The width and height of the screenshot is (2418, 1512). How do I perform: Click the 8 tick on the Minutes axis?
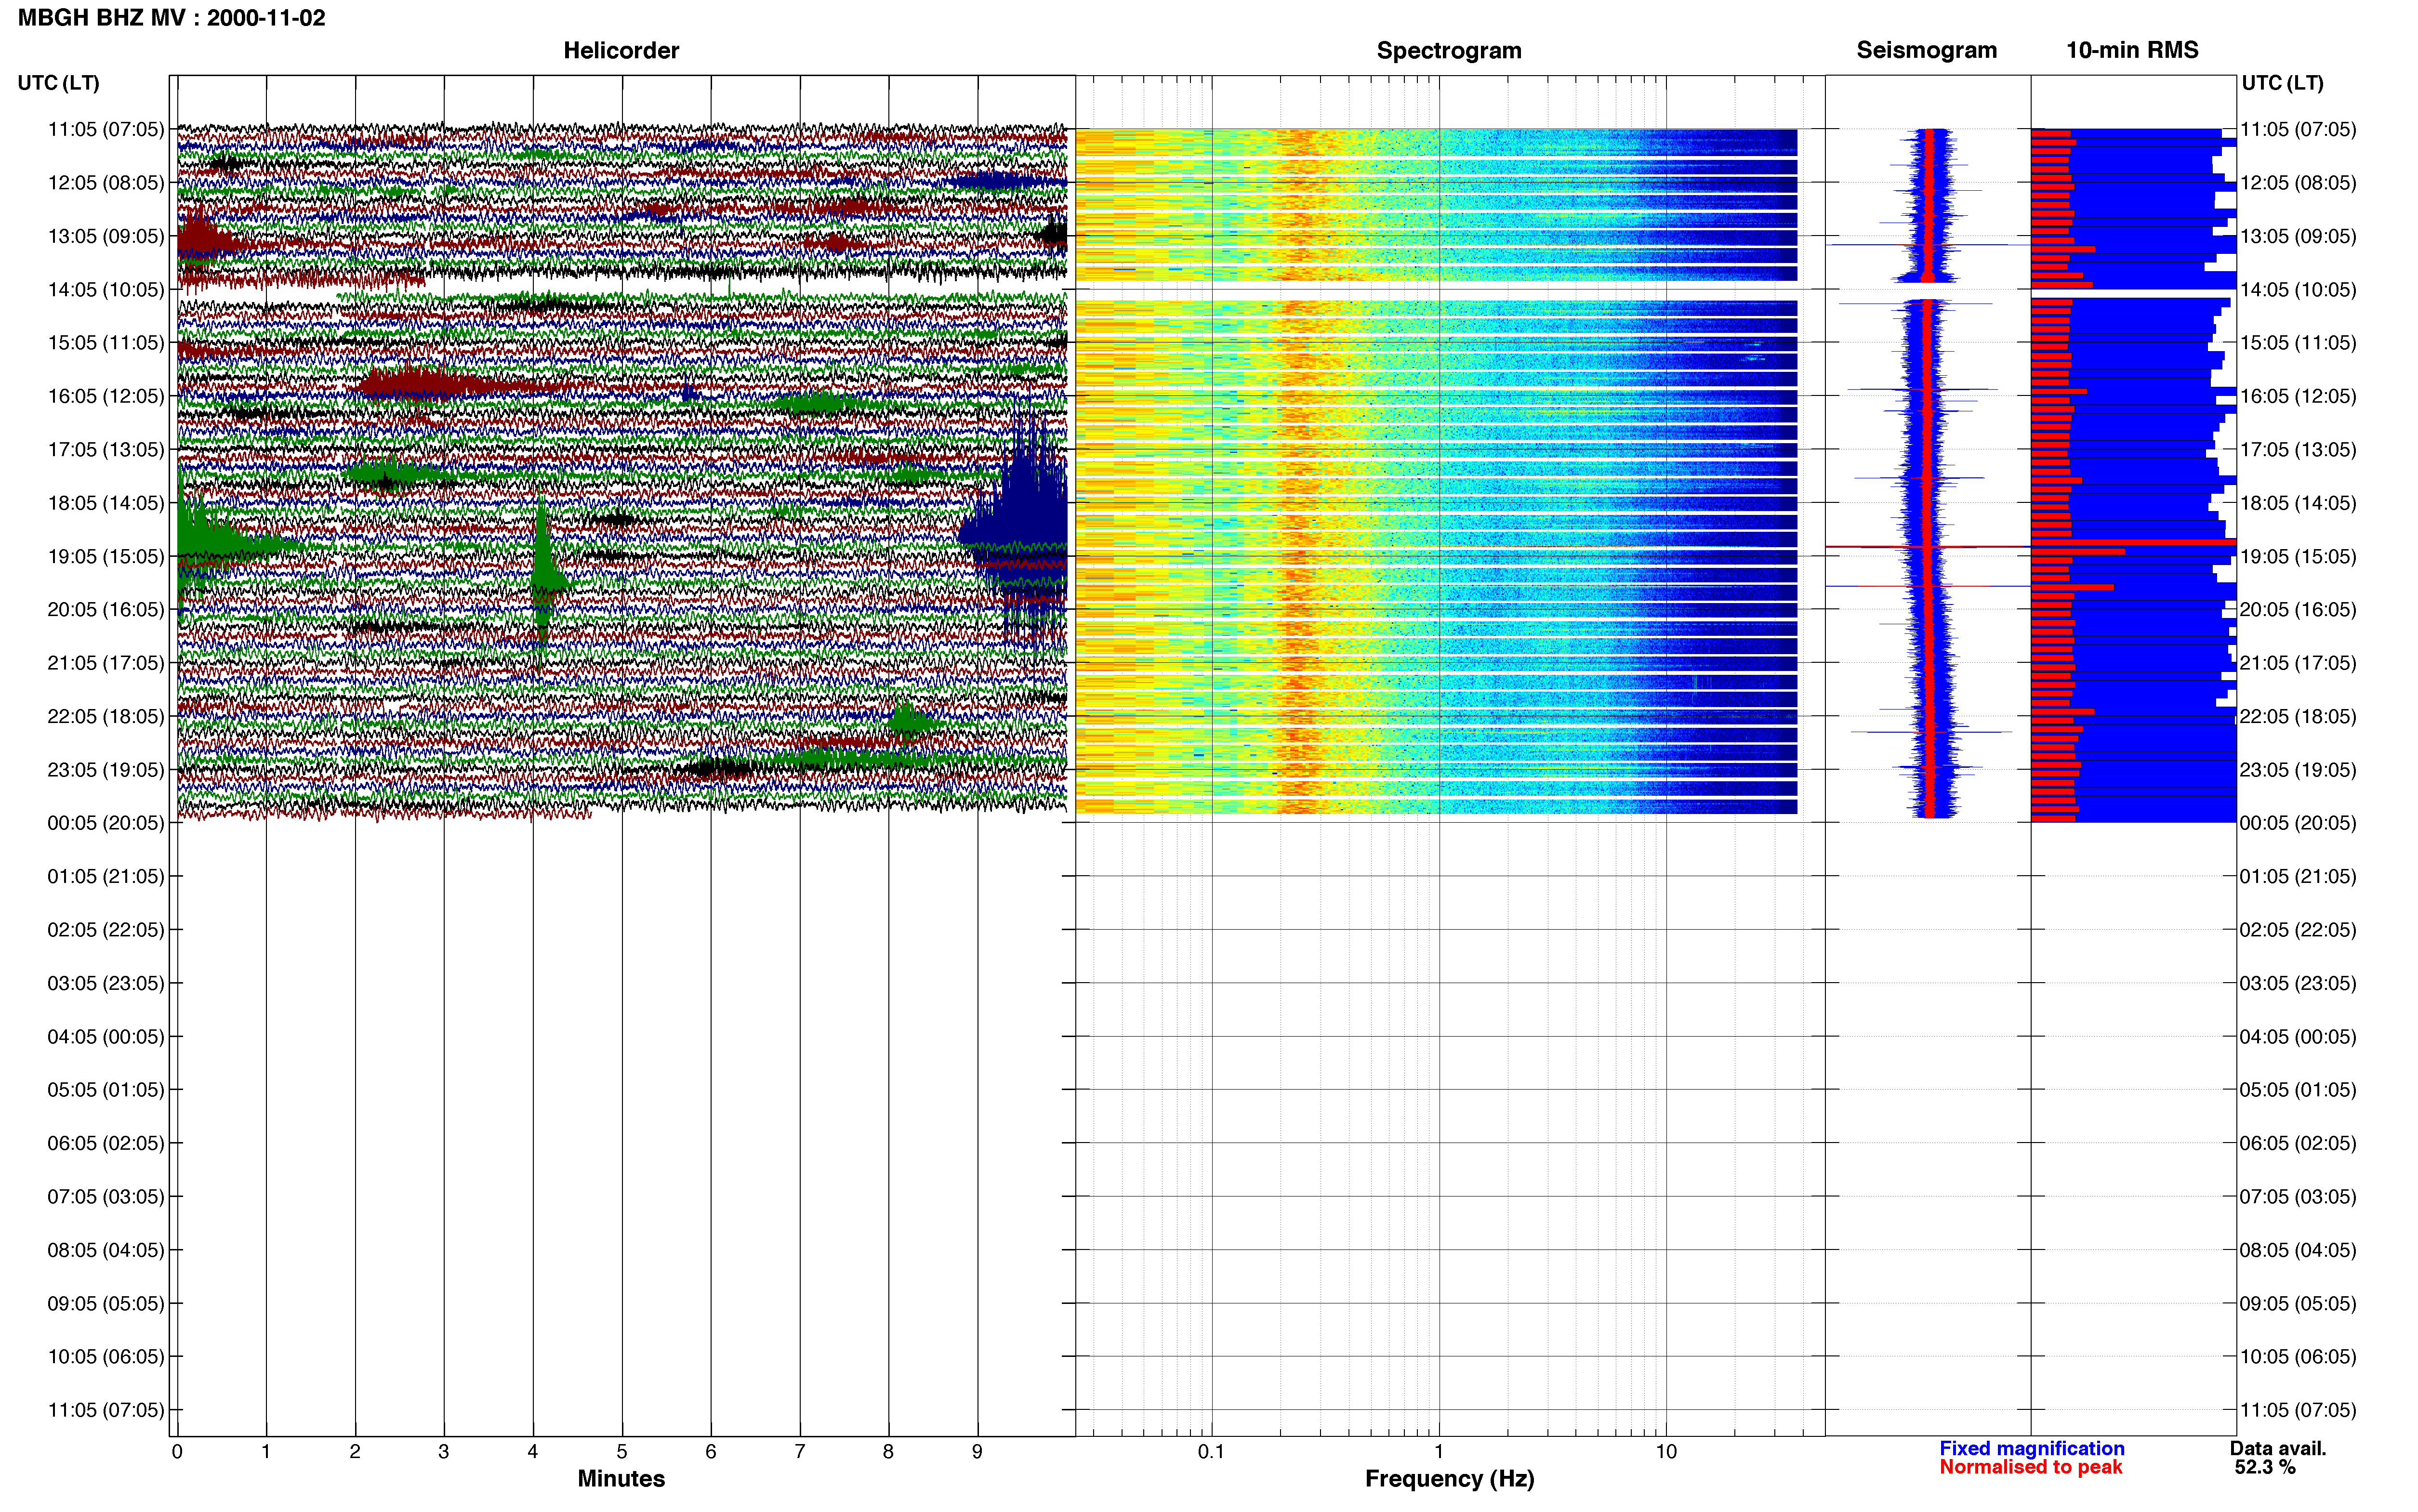pyautogui.click(x=888, y=1451)
